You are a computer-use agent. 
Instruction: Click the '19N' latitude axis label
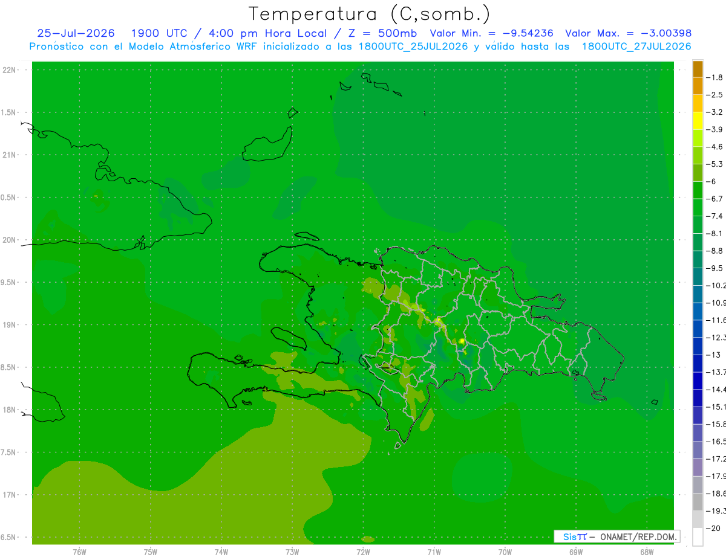tap(10, 325)
